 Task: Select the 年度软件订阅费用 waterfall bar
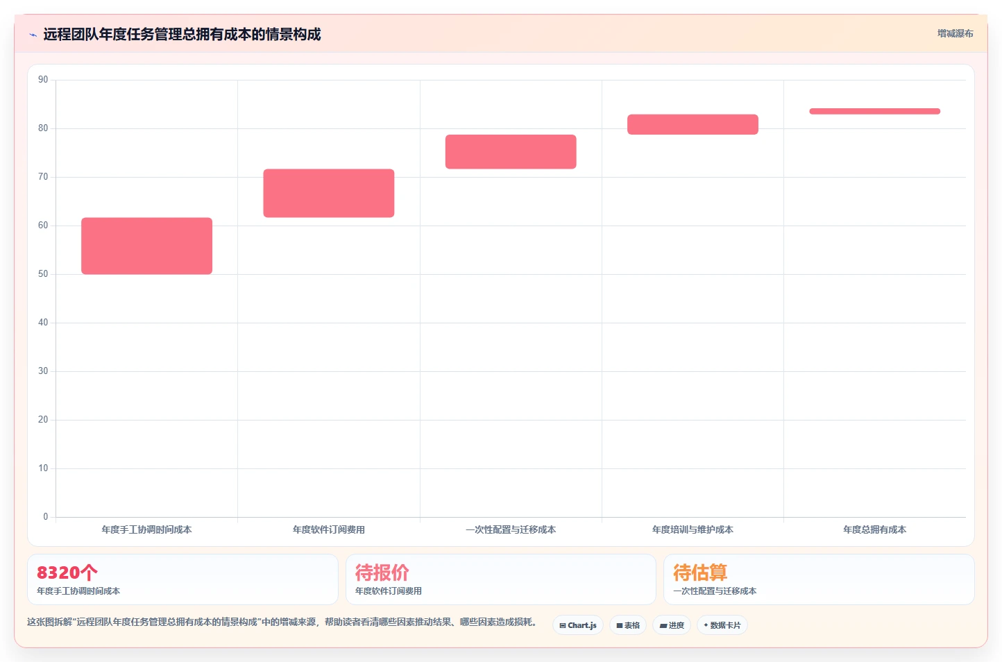(329, 193)
